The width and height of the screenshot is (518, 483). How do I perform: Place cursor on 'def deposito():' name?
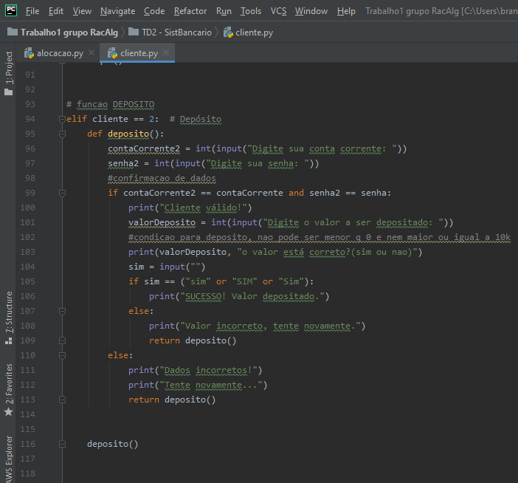coord(128,134)
